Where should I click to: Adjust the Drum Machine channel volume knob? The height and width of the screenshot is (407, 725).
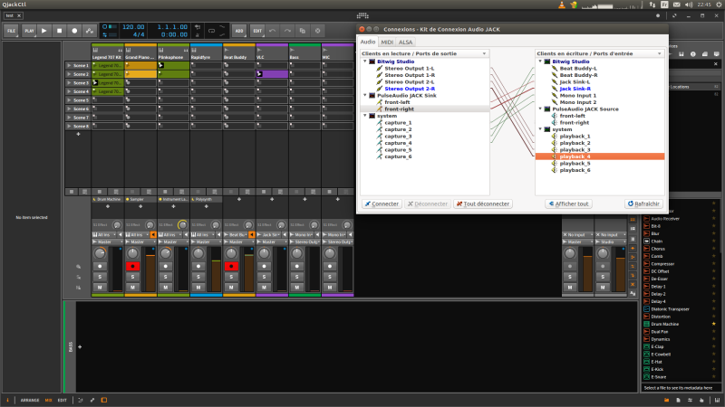point(100,254)
